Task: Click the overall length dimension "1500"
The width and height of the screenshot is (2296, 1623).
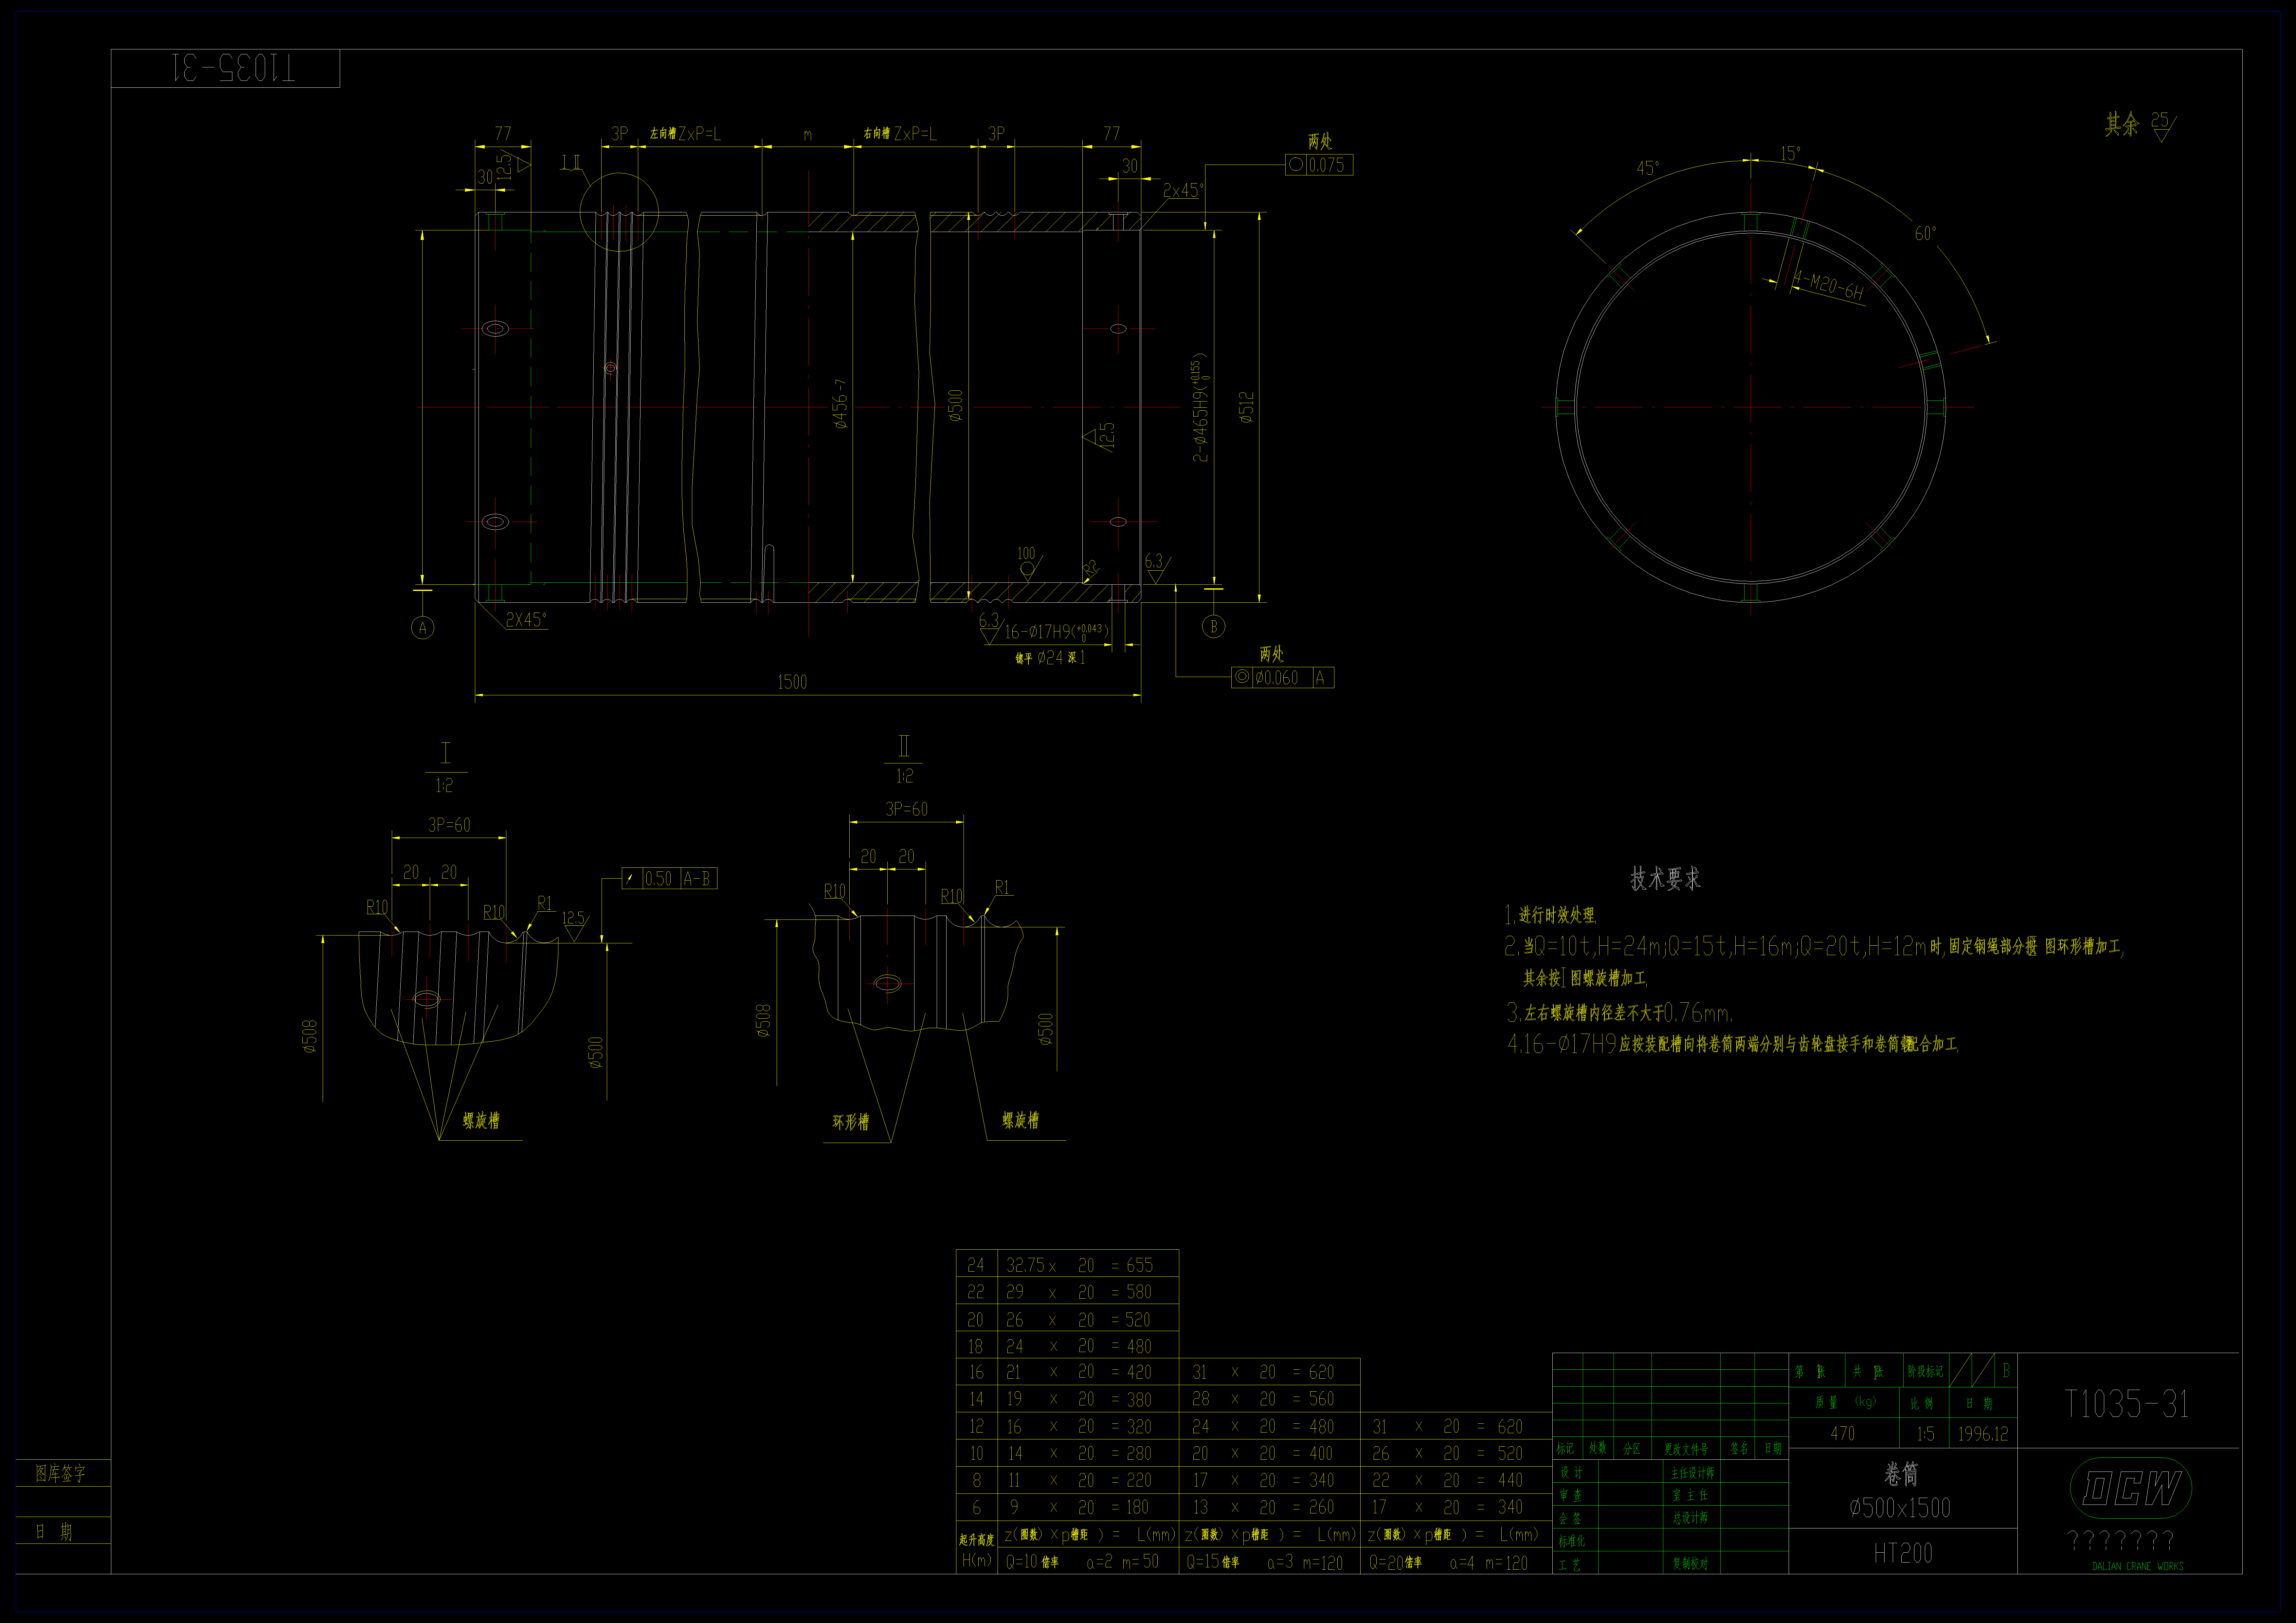Action: coord(792,682)
